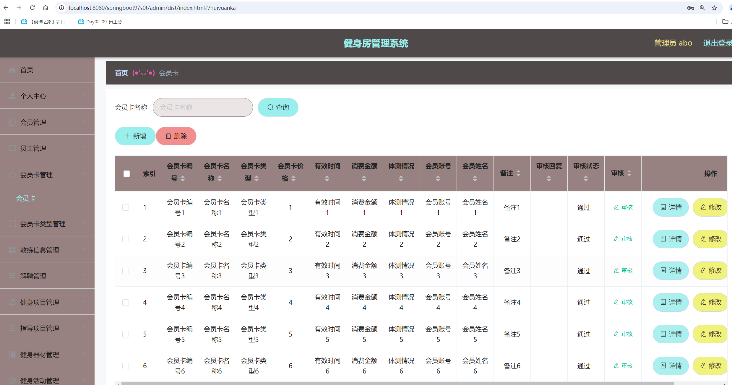Image resolution: width=732 pixels, height=385 pixels.
Task: Click the trash icon inside 删除 button
Action: pos(168,136)
